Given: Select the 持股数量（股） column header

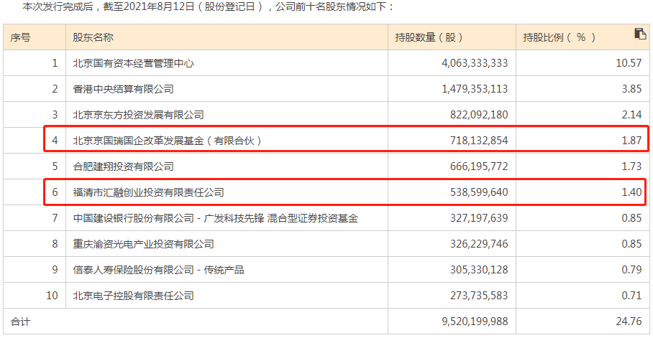Looking at the screenshot, I should [x=429, y=37].
